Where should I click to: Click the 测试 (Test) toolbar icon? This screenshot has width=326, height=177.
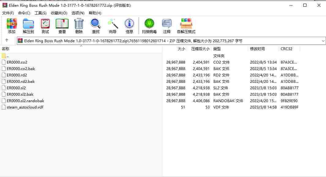[45, 24]
